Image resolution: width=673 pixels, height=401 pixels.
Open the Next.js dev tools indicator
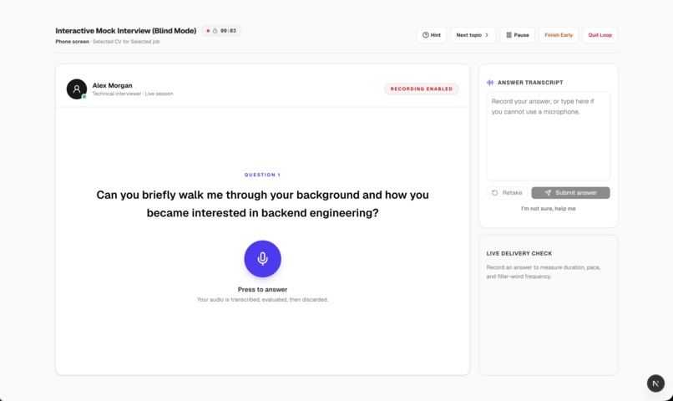click(x=655, y=383)
